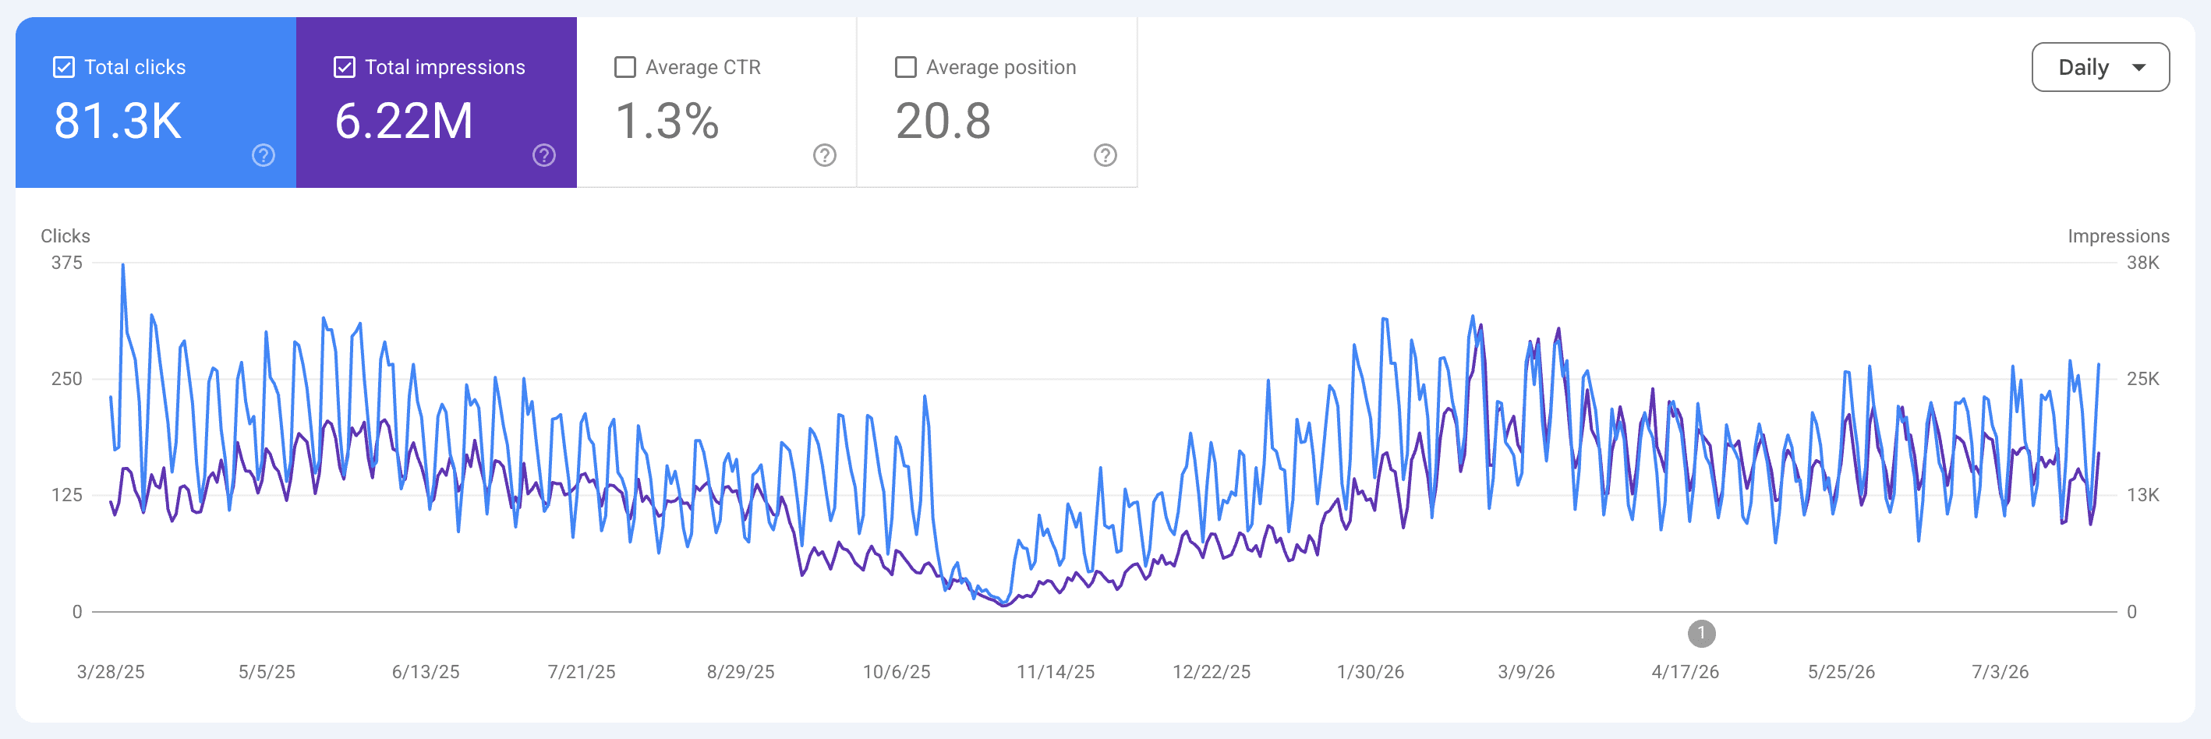This screenshot has width=2211, height=739.
Task: Open help icon on Average position card
Action: click(1105, 155)
